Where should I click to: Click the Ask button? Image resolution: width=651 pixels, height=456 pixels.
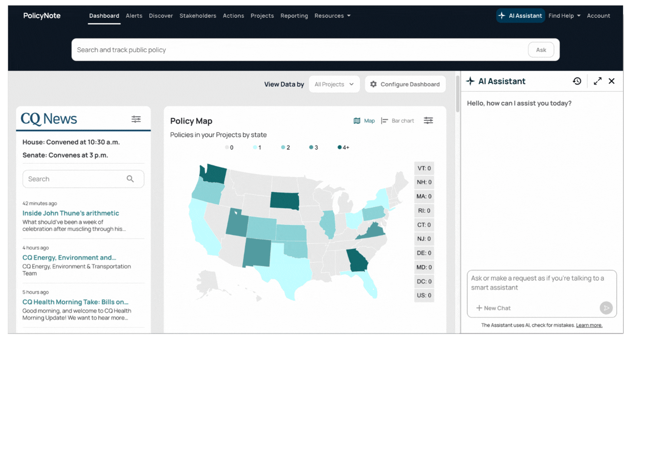[x=541, y=50]
